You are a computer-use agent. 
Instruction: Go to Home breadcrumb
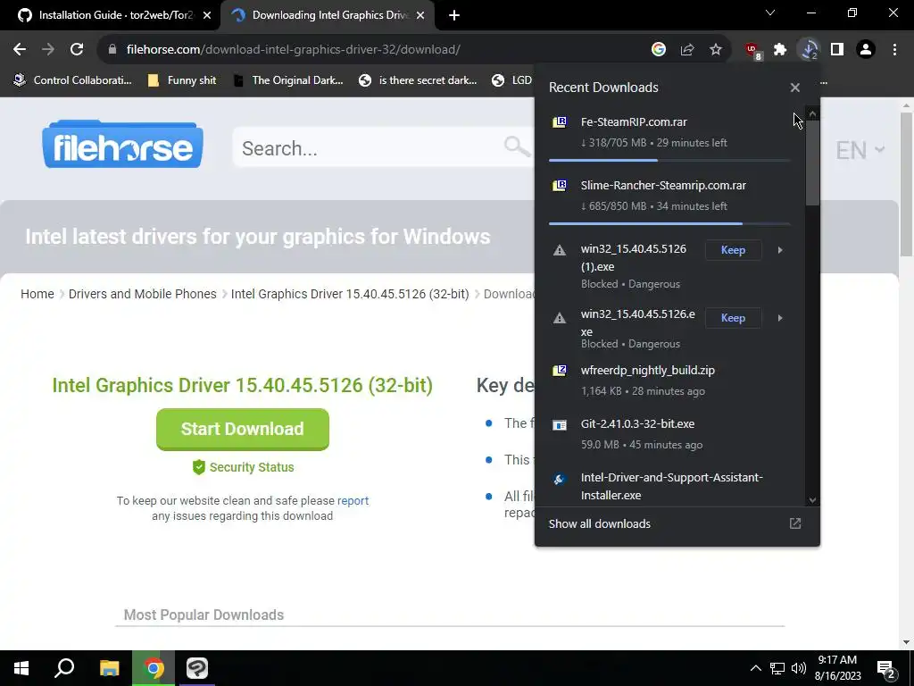click(37, 294)
